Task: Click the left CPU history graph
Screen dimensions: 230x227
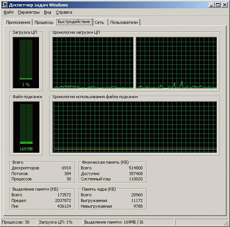Action: pos(93,63)
